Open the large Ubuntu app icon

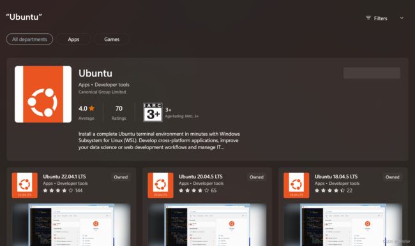[x=43, y=94]
